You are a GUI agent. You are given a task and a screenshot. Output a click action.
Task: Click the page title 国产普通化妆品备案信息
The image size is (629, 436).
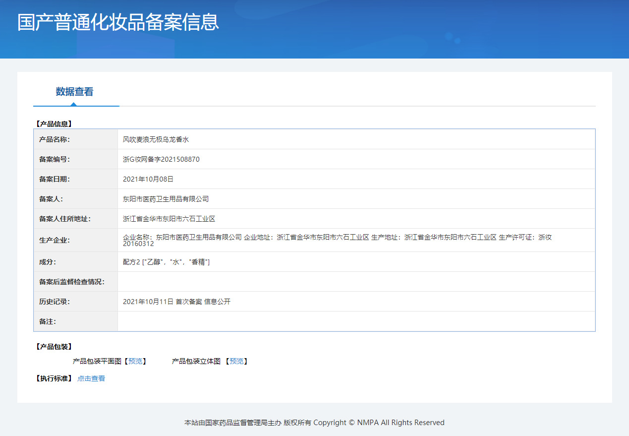tap(118, 22)
